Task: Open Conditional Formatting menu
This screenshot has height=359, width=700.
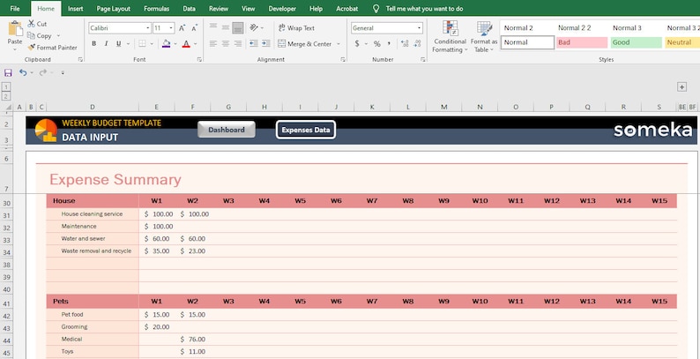Action: (450, 37)
